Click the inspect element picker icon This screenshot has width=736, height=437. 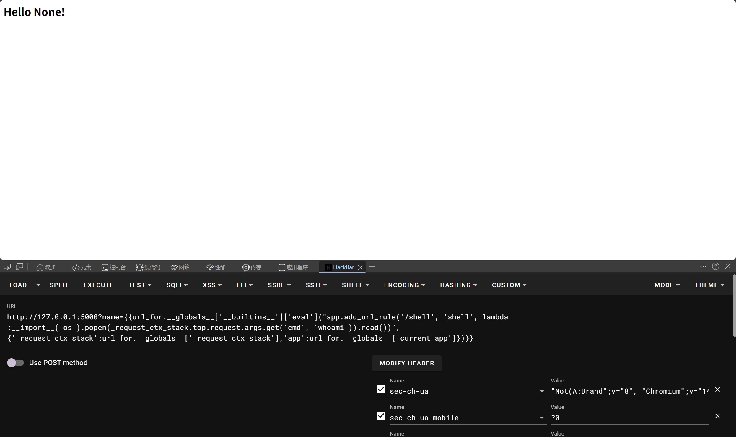(x=7, y=267)
